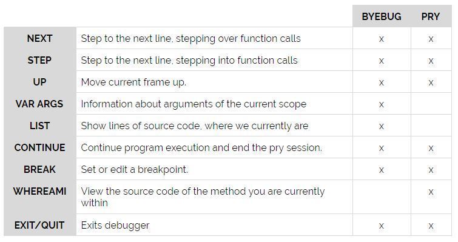Click the description 'Set or edit a breakpoint.'
Screen dimensions: 458x242
point(135,170)
